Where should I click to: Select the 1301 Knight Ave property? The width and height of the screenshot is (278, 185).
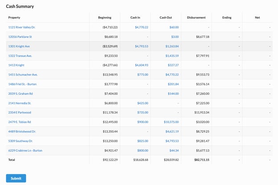19,46
